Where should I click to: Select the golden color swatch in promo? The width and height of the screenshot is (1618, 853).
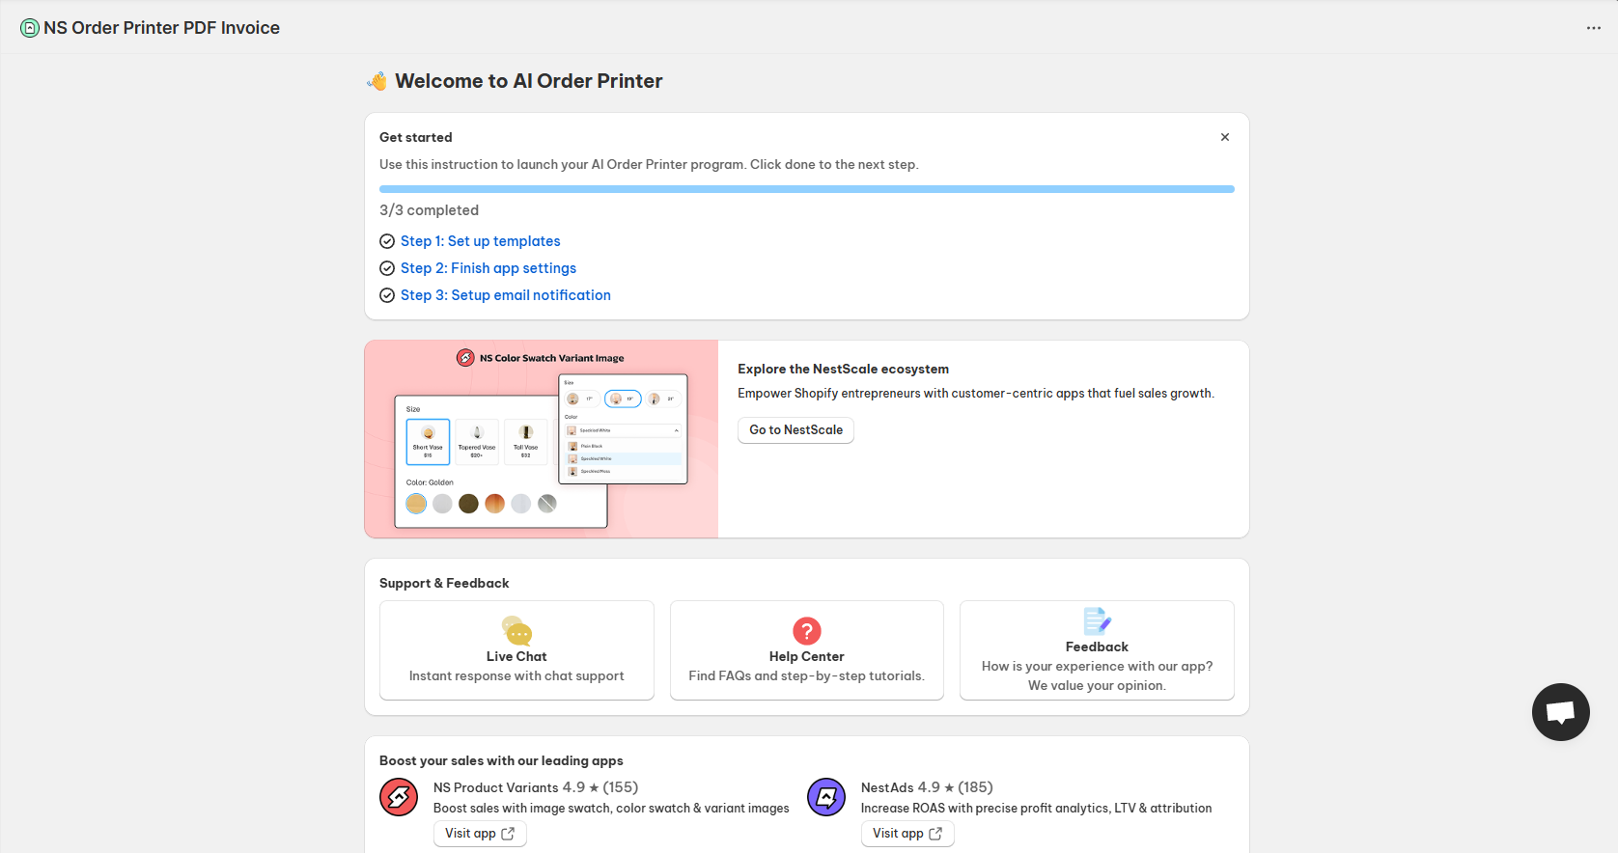pos(416,504)
